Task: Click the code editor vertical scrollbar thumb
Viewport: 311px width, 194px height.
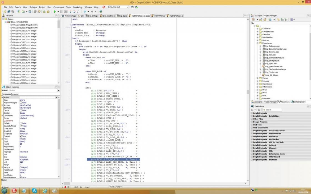Action: pos(248,92)
